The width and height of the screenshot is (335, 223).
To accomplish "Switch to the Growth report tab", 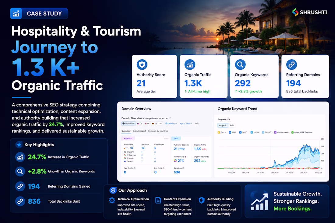I will [x=139, y=131].
